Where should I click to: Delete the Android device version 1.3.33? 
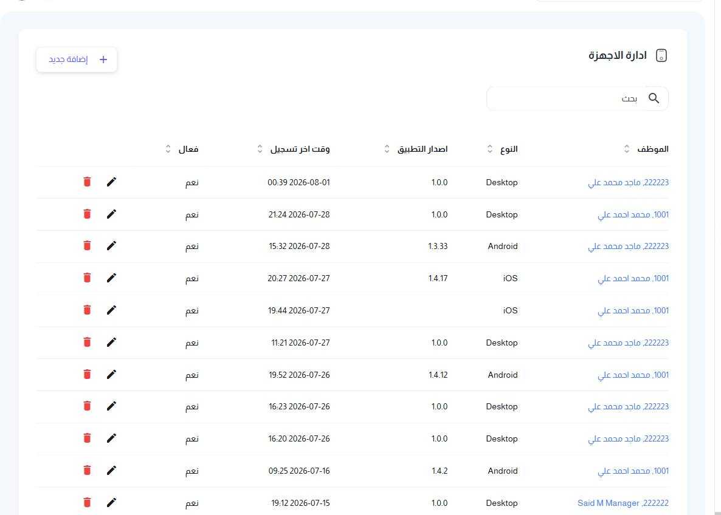(87, 246)
